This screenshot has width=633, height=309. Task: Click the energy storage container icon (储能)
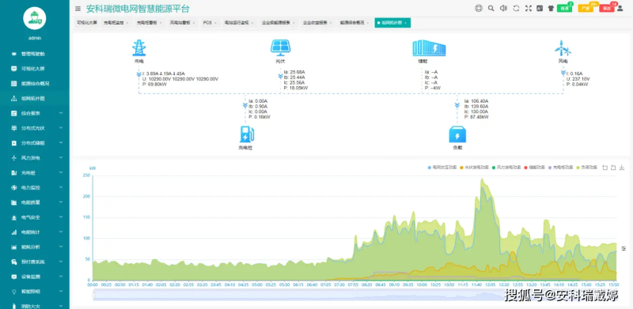point(429,48)
